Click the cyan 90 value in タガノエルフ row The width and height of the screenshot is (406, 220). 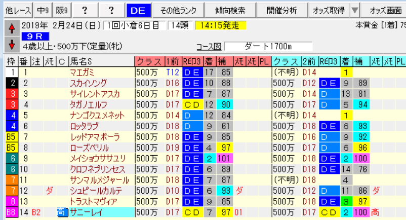(225, 105)
